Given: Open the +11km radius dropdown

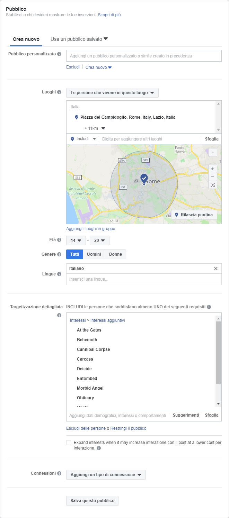Looking at the screenshot, I should [x=95, y=128].
